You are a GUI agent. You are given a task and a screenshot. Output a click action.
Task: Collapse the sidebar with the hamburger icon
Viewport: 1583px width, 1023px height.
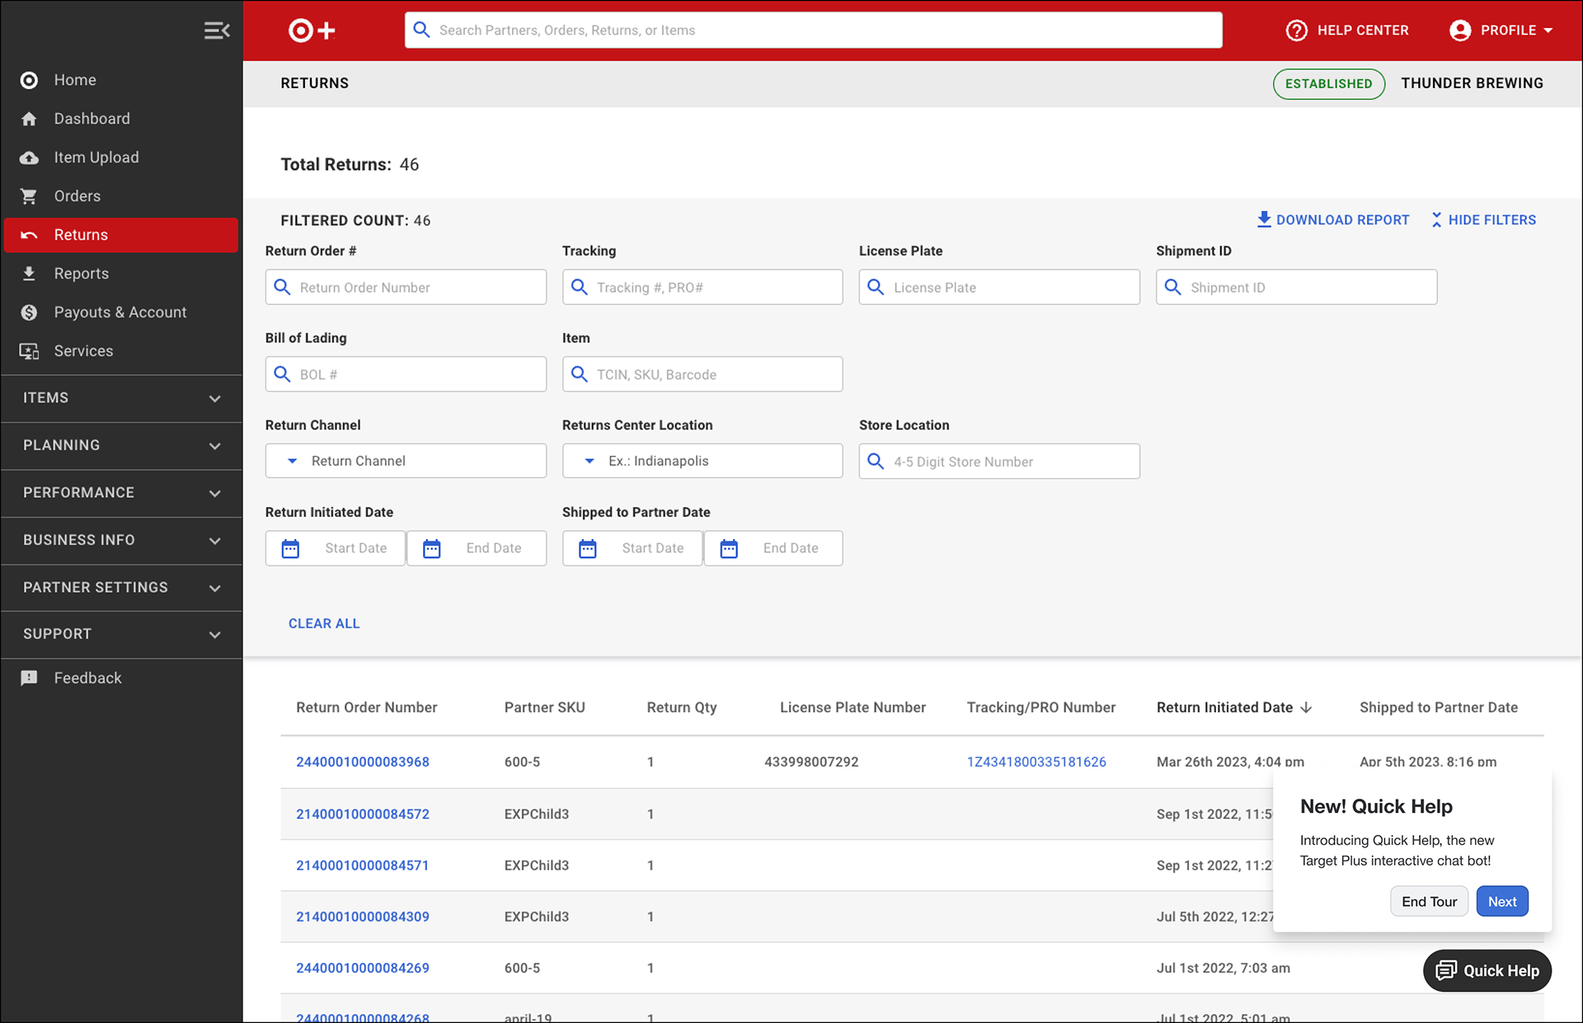click(217, 31)
